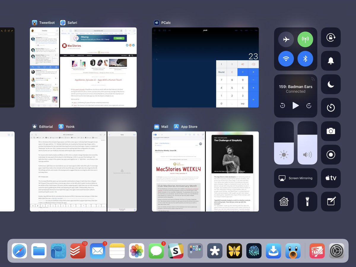Open the Tweetbot icon in the dock
Screen dimensions: 356x267
[293, 251]
